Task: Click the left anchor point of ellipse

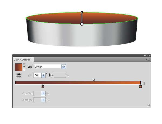Action: tap(26, 18)
